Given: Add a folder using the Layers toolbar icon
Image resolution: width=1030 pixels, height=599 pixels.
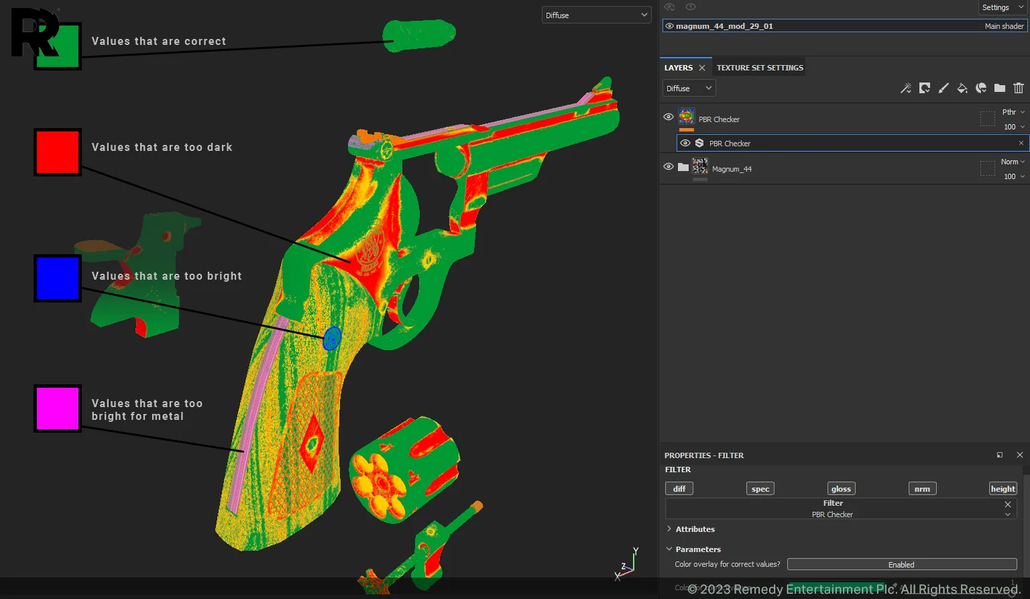Looking at the screenshot, I should coord(1000,88).
